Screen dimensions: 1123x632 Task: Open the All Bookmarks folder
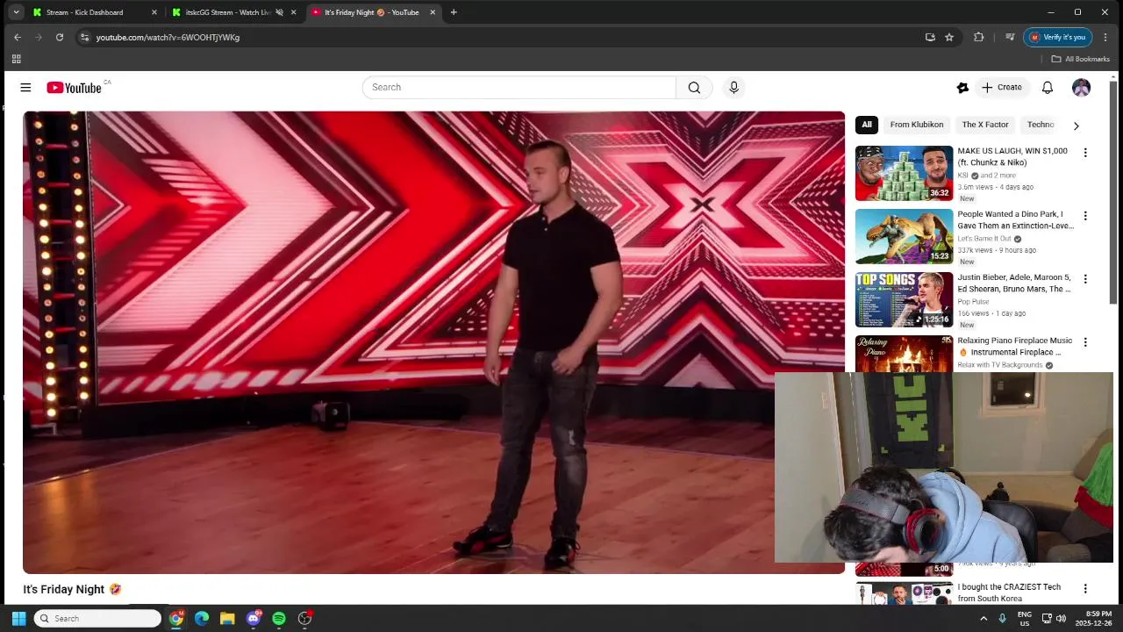pos(1081,59)
